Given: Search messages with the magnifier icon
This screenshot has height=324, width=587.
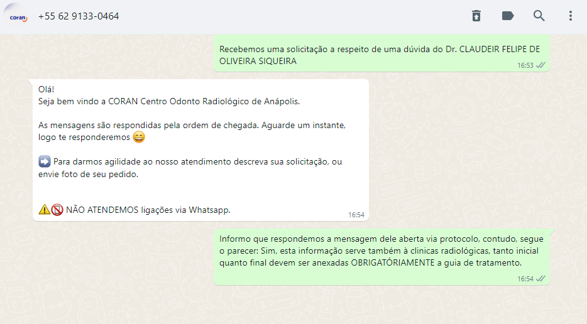Looking at the screenshot, I should (x=539, y=16).
